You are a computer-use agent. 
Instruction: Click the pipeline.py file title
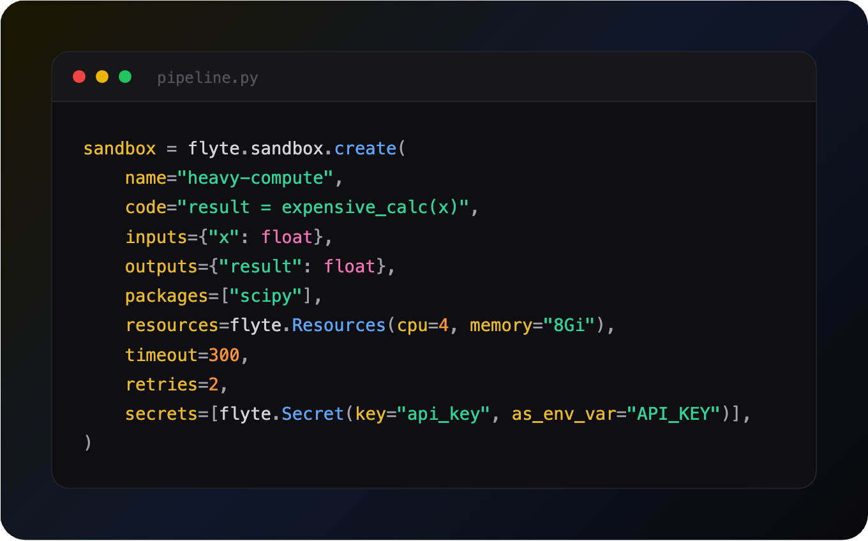[208, 78]
